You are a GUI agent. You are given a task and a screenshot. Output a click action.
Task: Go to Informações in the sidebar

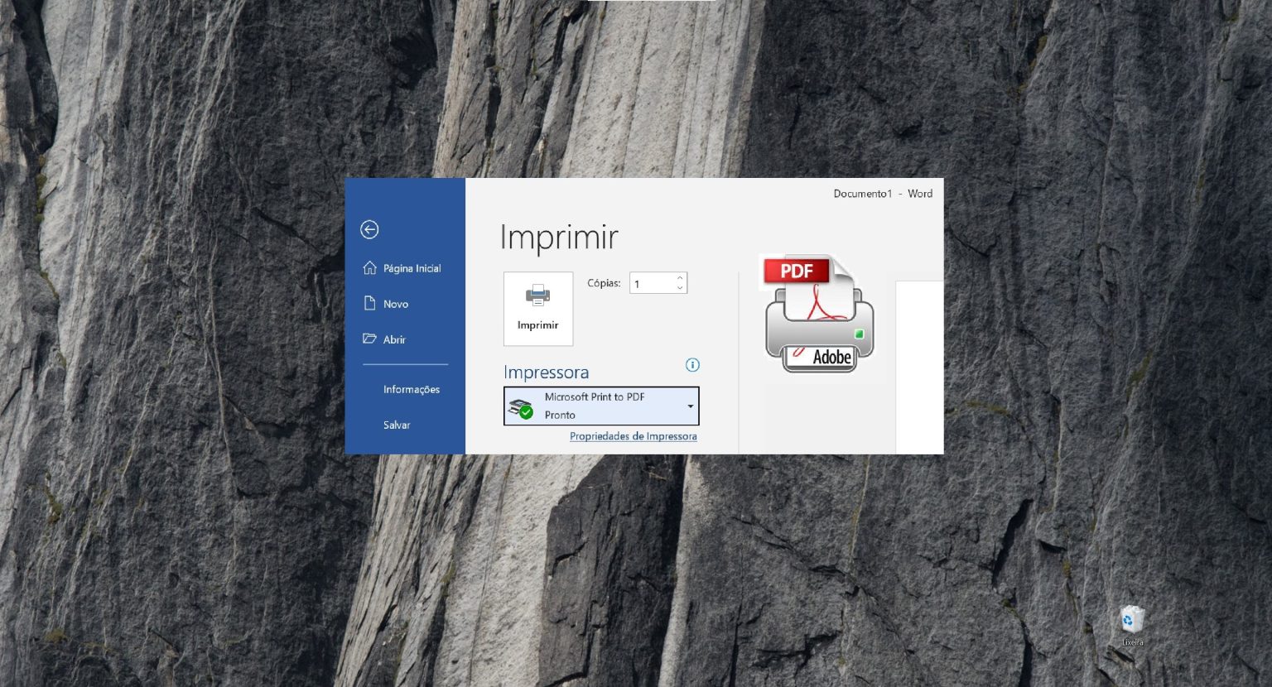pos(411,389)
